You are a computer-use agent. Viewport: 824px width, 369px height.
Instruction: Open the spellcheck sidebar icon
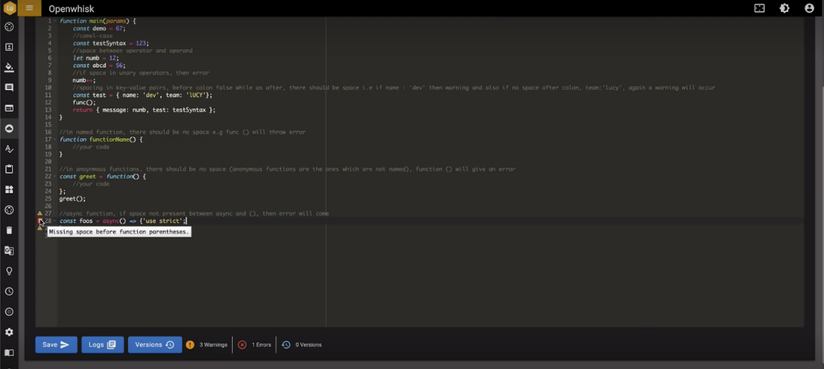tap(9, 149)
